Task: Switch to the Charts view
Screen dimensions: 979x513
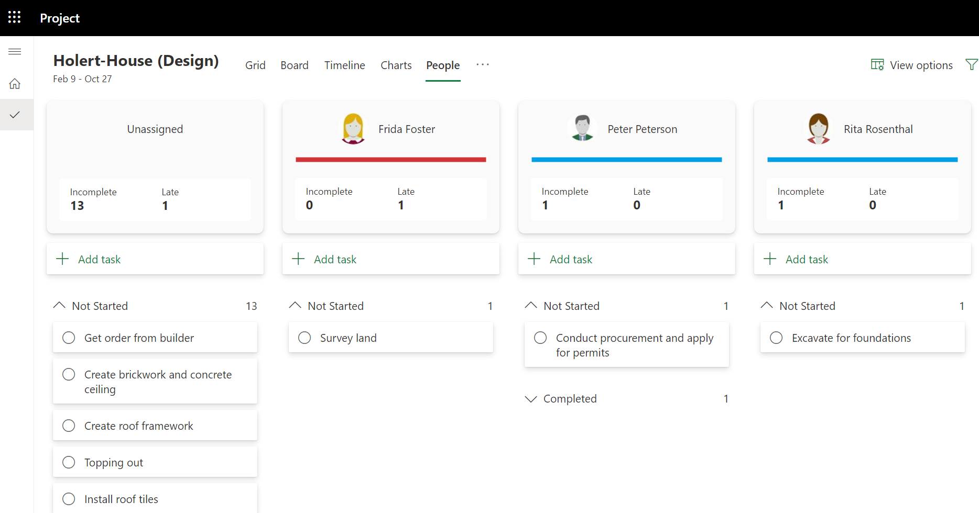Action: tap(396, 65)
